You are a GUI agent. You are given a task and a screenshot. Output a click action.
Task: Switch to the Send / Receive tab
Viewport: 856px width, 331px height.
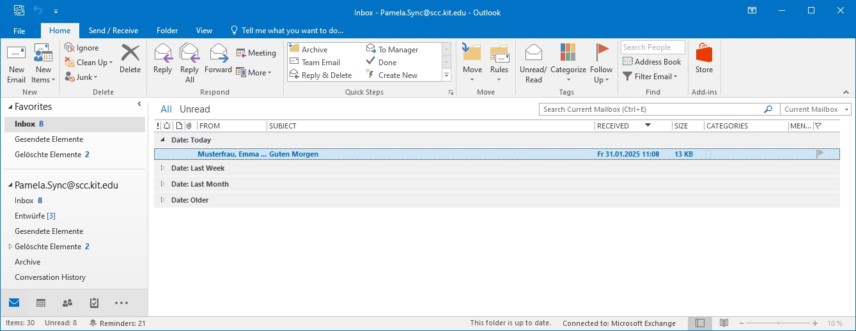113,31
